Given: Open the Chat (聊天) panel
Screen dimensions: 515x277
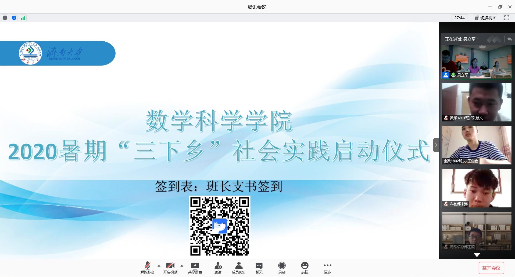Looking at the screenshot, I should [x=259, y=268].
